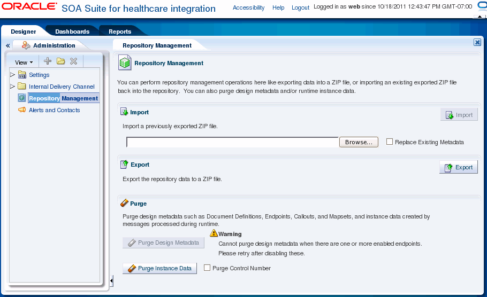Screen dimensions: 487x297
Task: Click the Logout link
Action: (x=300, y=7)
